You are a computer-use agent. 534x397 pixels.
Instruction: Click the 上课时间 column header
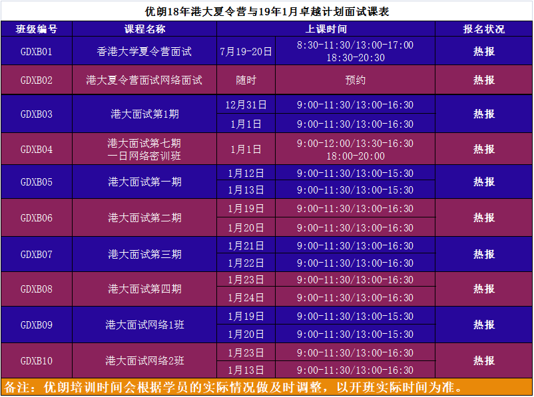pyautogui.click(x=326, y=29)
